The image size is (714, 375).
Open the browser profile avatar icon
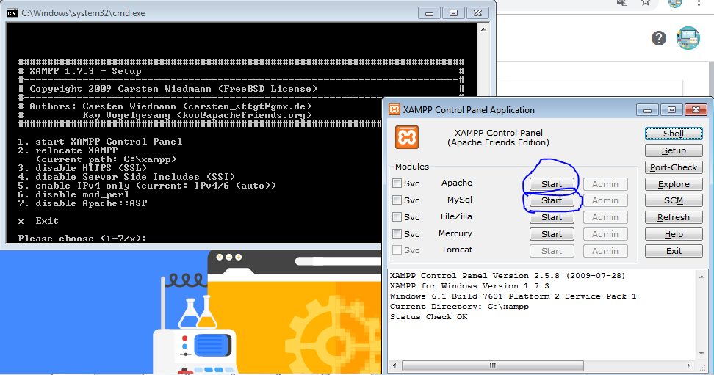(x=688, y=38)
